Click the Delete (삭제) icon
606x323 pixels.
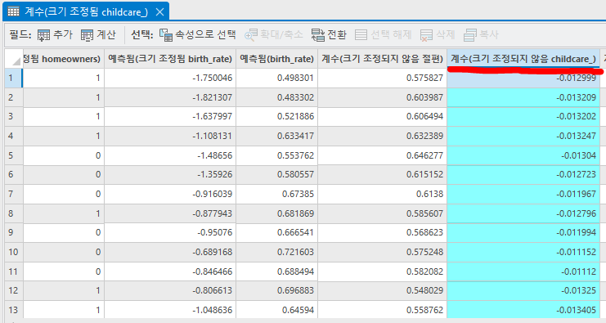pos(426,35)
